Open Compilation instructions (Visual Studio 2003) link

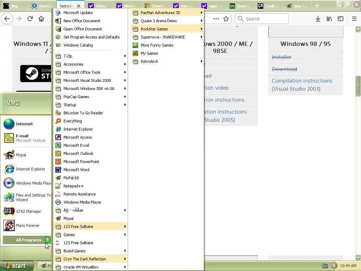click(x=302, y=85)
